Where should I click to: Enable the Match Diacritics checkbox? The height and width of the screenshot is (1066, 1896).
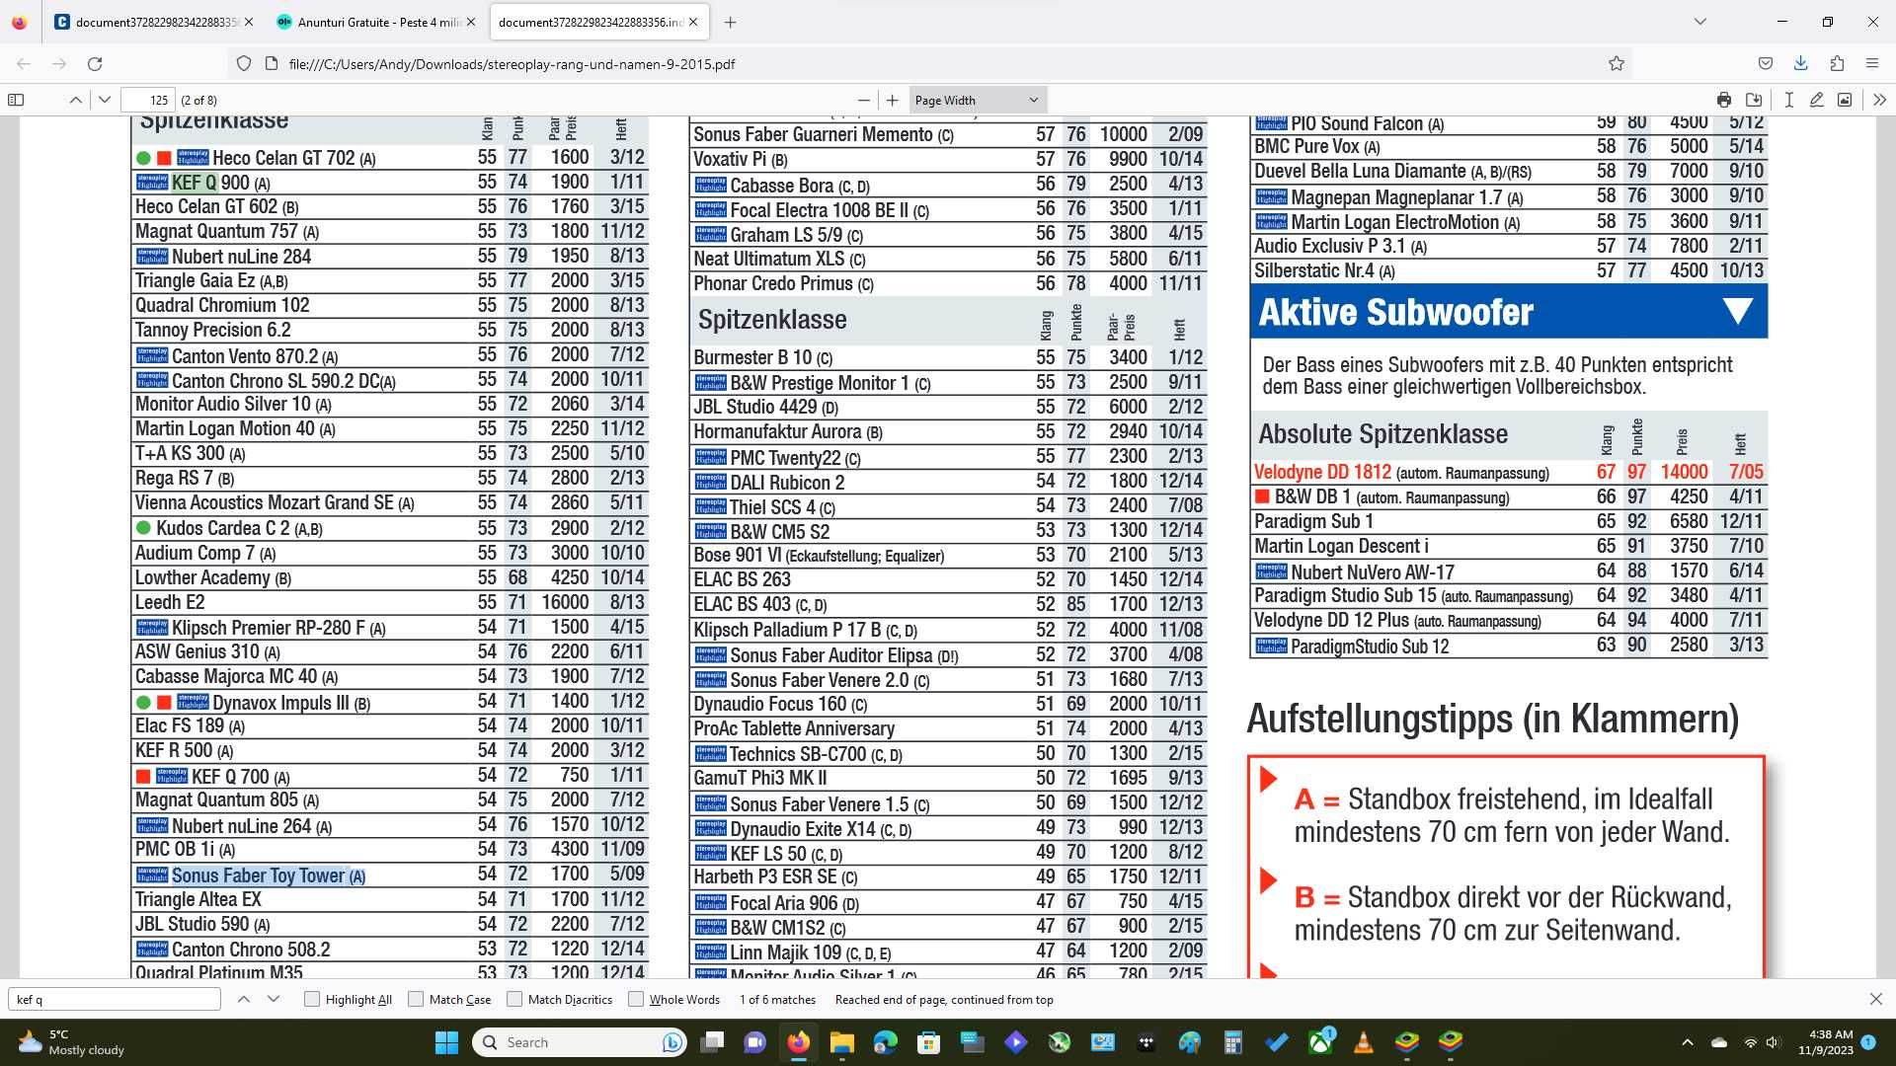point(514,999)
